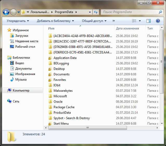Screen dimensions: 166x146
Task: Open Недавние места in the sidebar
Action: (27, 41)
